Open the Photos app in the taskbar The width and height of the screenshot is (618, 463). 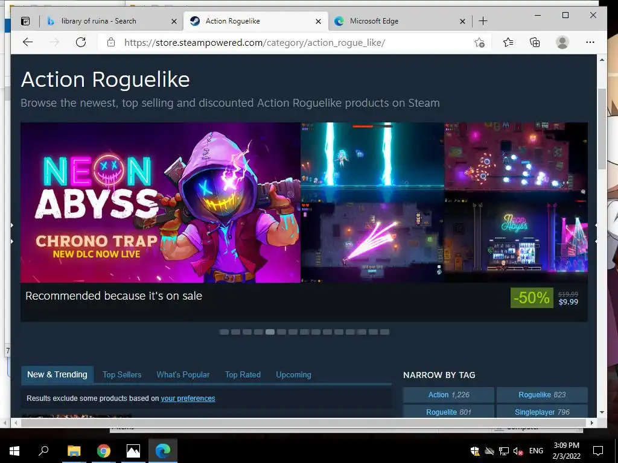(133, 451)
